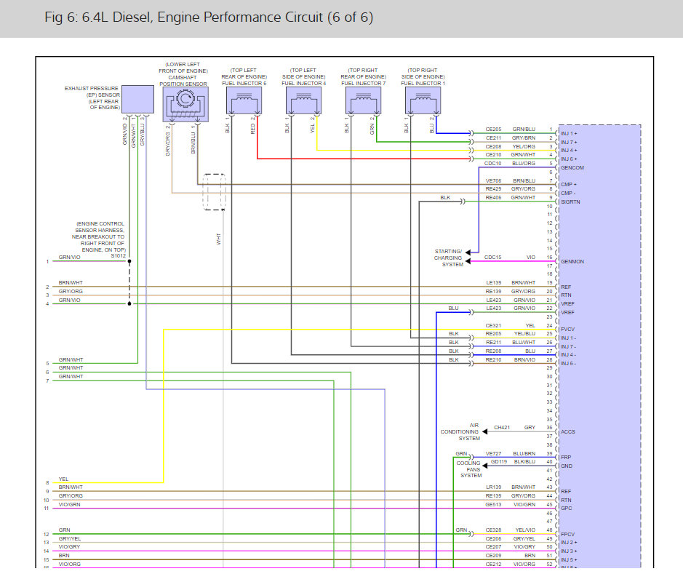Click the LR139 BRN/WHT wire label
683x582 pixels.
pos(511,487)
